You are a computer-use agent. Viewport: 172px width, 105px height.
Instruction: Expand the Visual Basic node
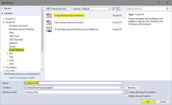4,67
